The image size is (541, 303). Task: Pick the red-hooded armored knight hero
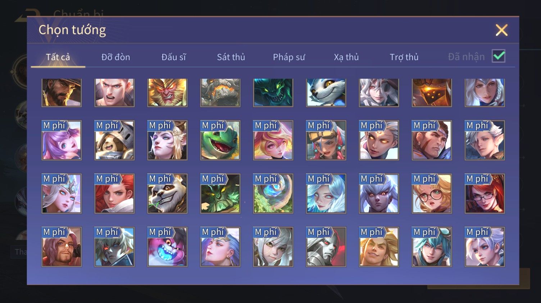pyautogui.click(x=326, y=247)
